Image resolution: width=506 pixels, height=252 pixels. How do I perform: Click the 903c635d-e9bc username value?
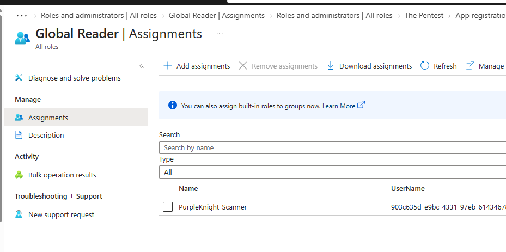pyautogui.click(x=449, y=207)
